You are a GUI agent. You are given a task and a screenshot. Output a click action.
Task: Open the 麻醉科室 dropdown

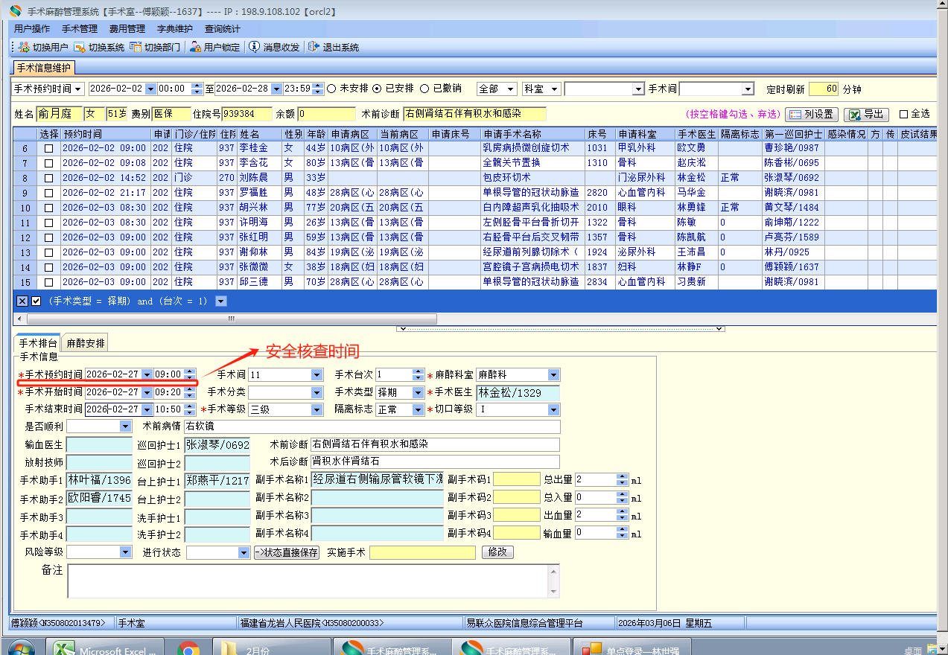(x=553, y=374)
